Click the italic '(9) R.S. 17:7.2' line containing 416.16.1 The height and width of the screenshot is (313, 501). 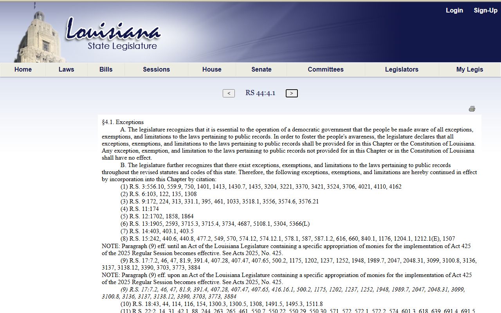coord(283,293)
